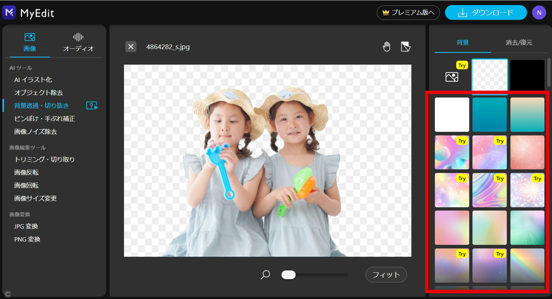Open the 画像 tools panel

[29, 41]
